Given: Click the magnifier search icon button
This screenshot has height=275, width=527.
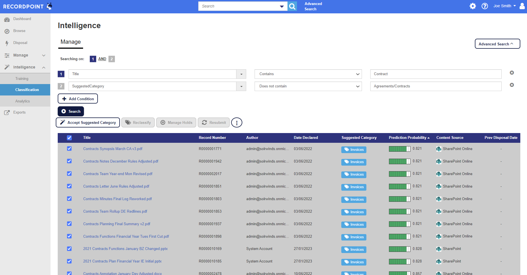Looking at the screenshot, I should pyautogui.click(x=292, y=6).
